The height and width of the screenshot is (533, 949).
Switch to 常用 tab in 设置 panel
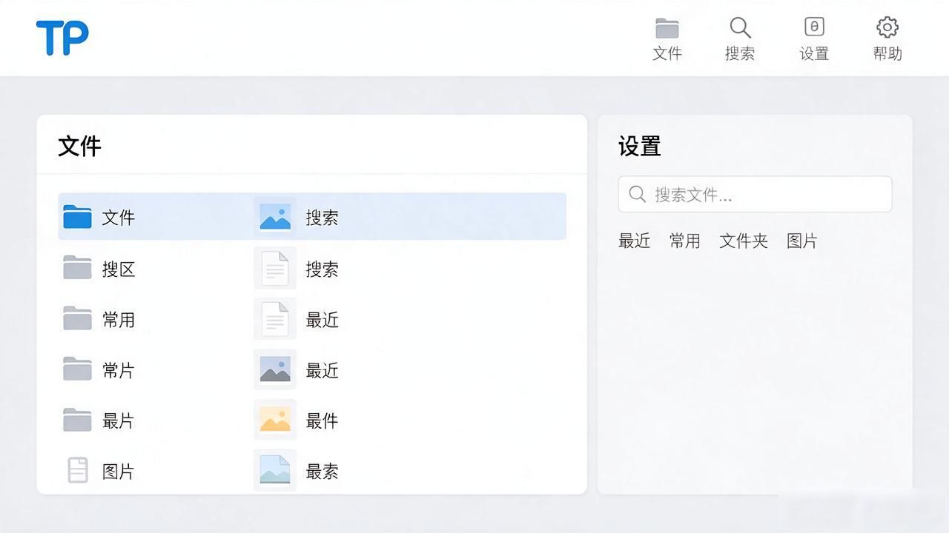[x=685, y=241]
